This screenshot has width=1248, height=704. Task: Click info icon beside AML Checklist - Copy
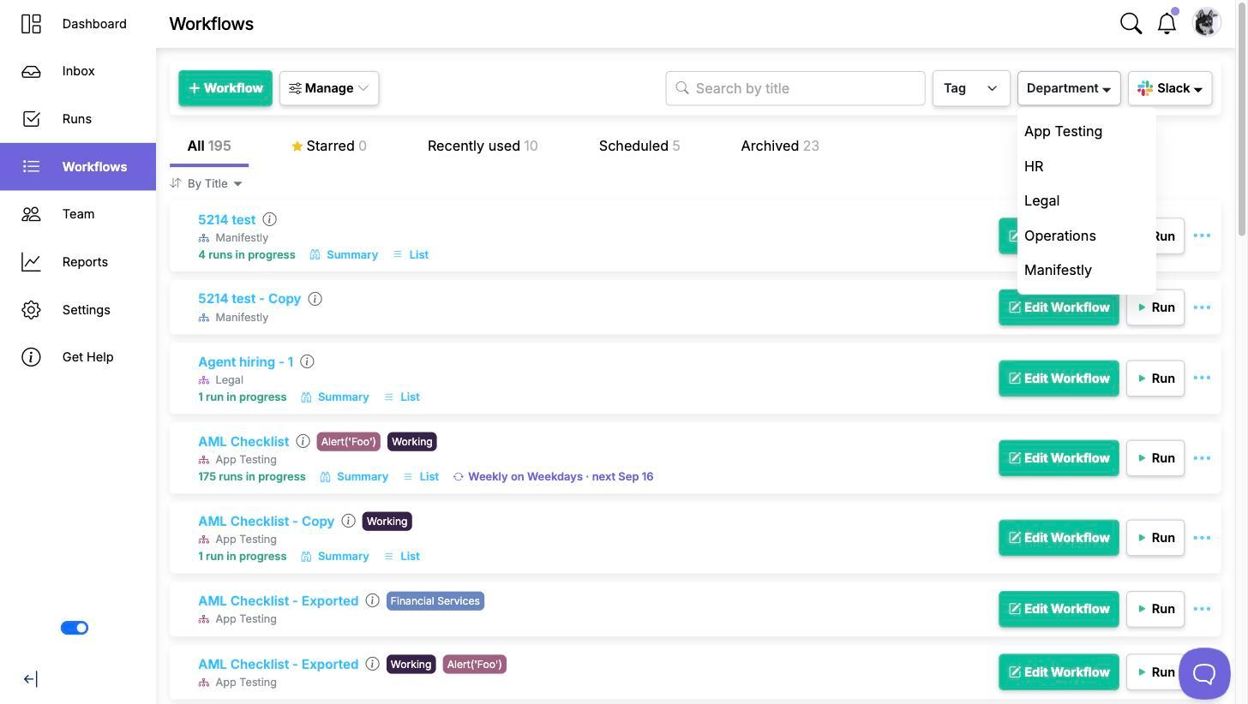pyautogui.click(x=348, y=521)
